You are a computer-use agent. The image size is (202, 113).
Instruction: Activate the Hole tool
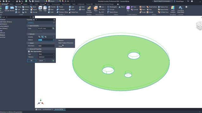[40, 9]
